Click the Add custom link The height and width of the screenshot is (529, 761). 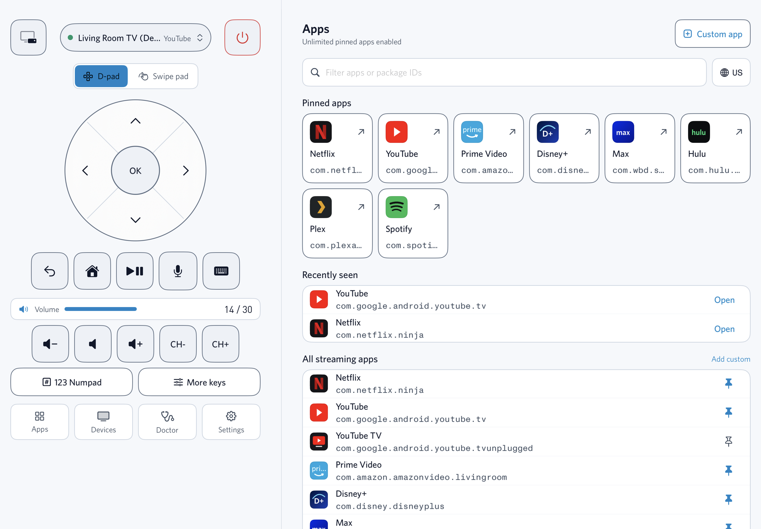730,359
